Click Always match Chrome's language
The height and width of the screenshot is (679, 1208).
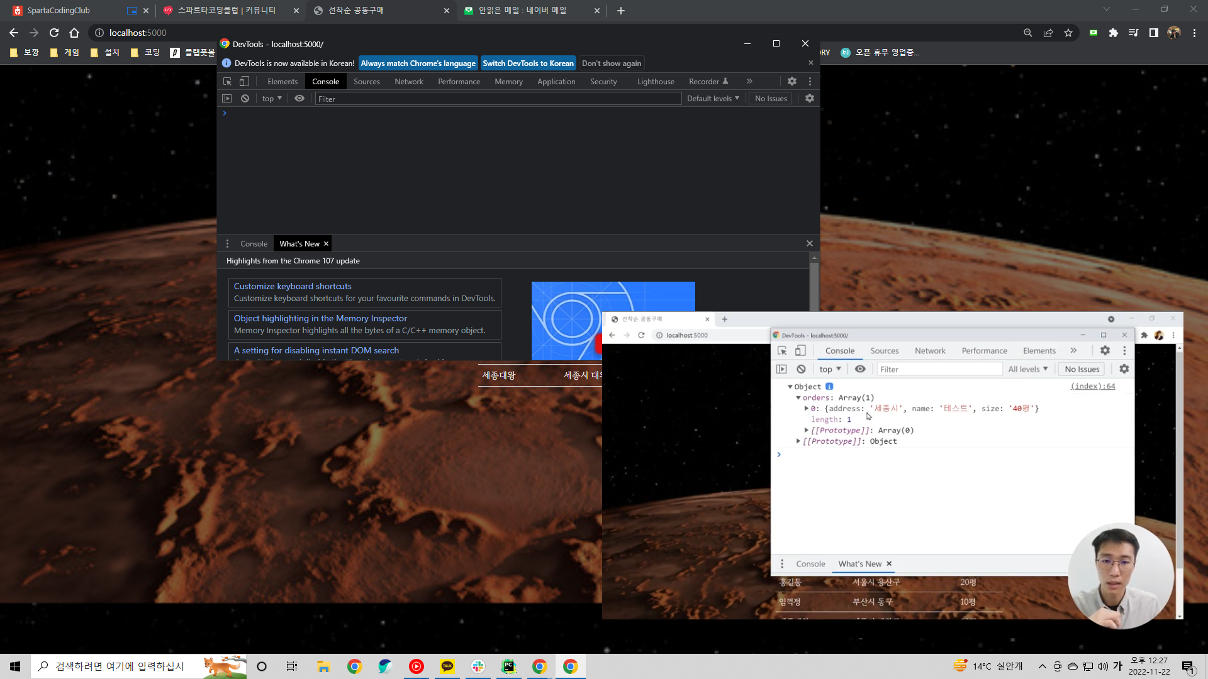click(x=418, y=63)
